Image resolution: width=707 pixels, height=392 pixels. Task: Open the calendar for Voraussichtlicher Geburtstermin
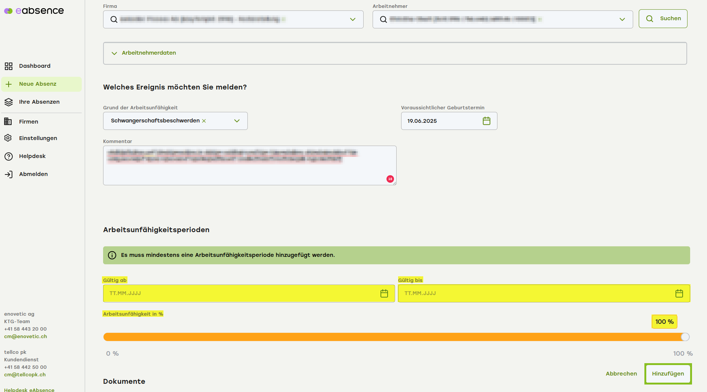(486, 121)
